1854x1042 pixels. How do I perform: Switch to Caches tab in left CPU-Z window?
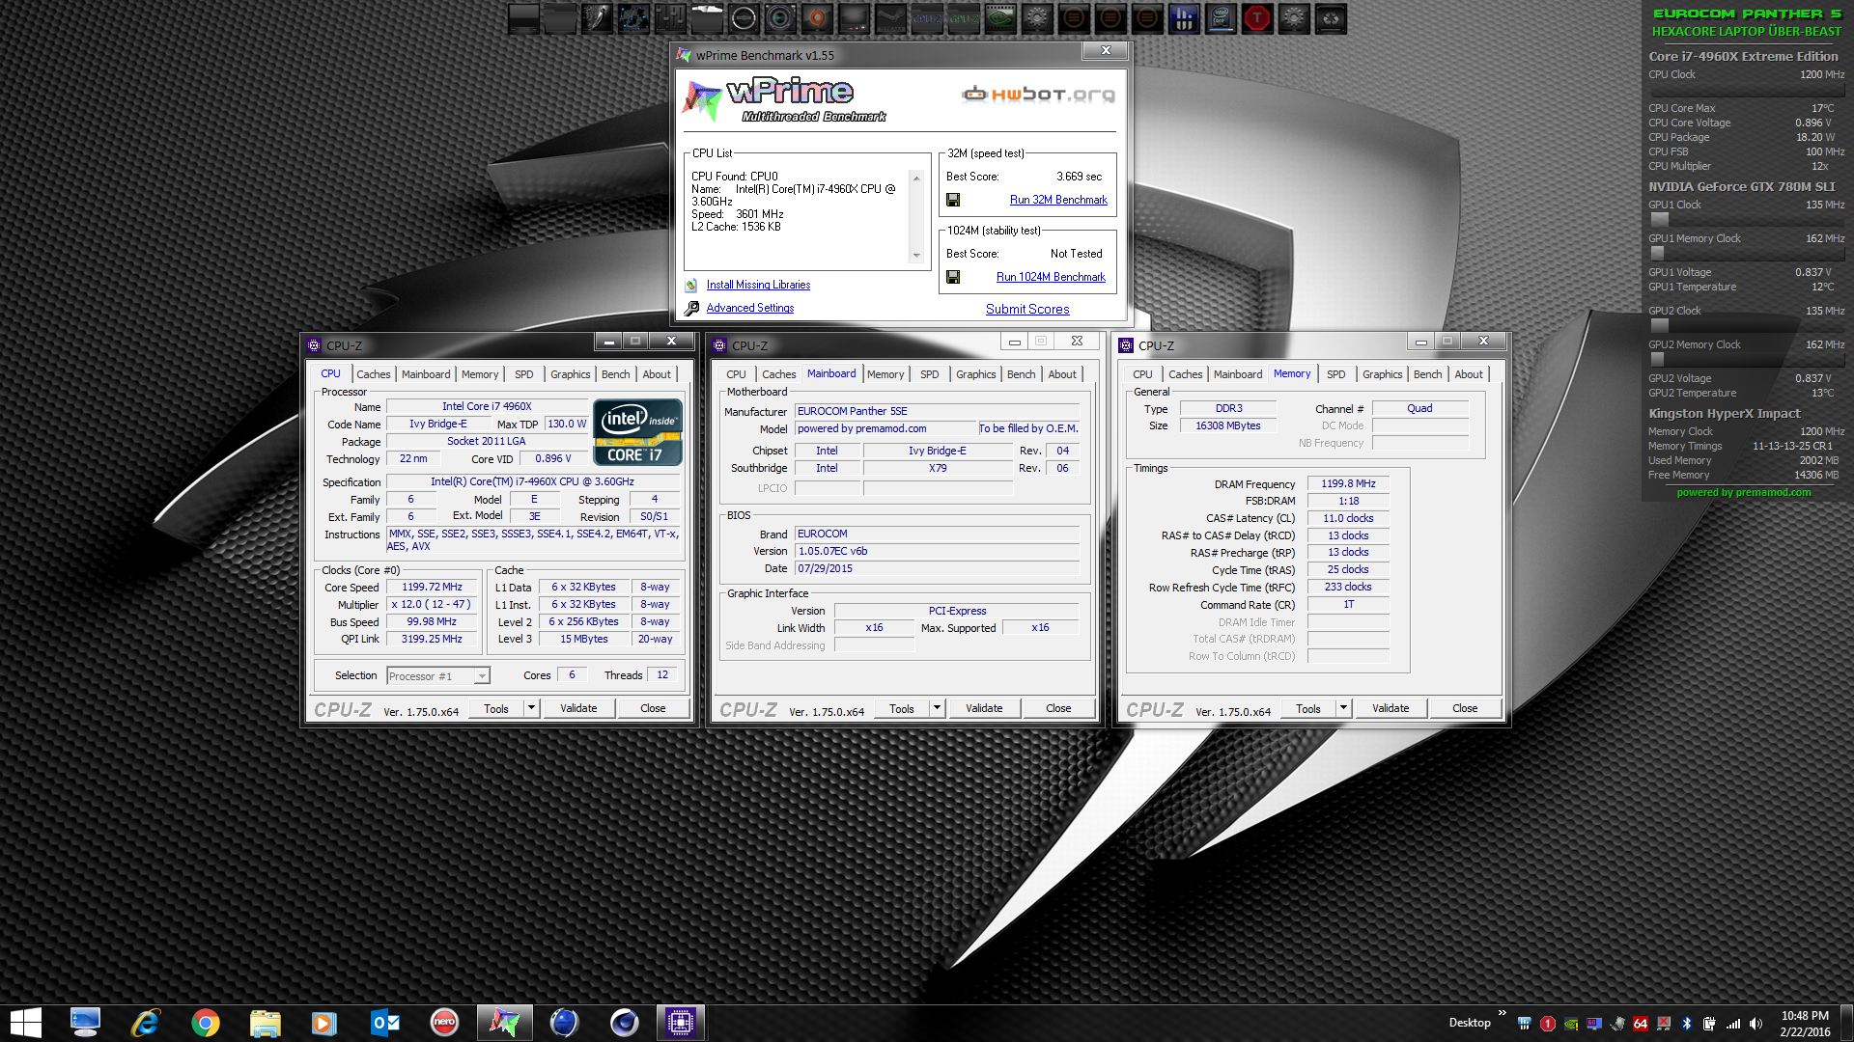tap(373, 374)
